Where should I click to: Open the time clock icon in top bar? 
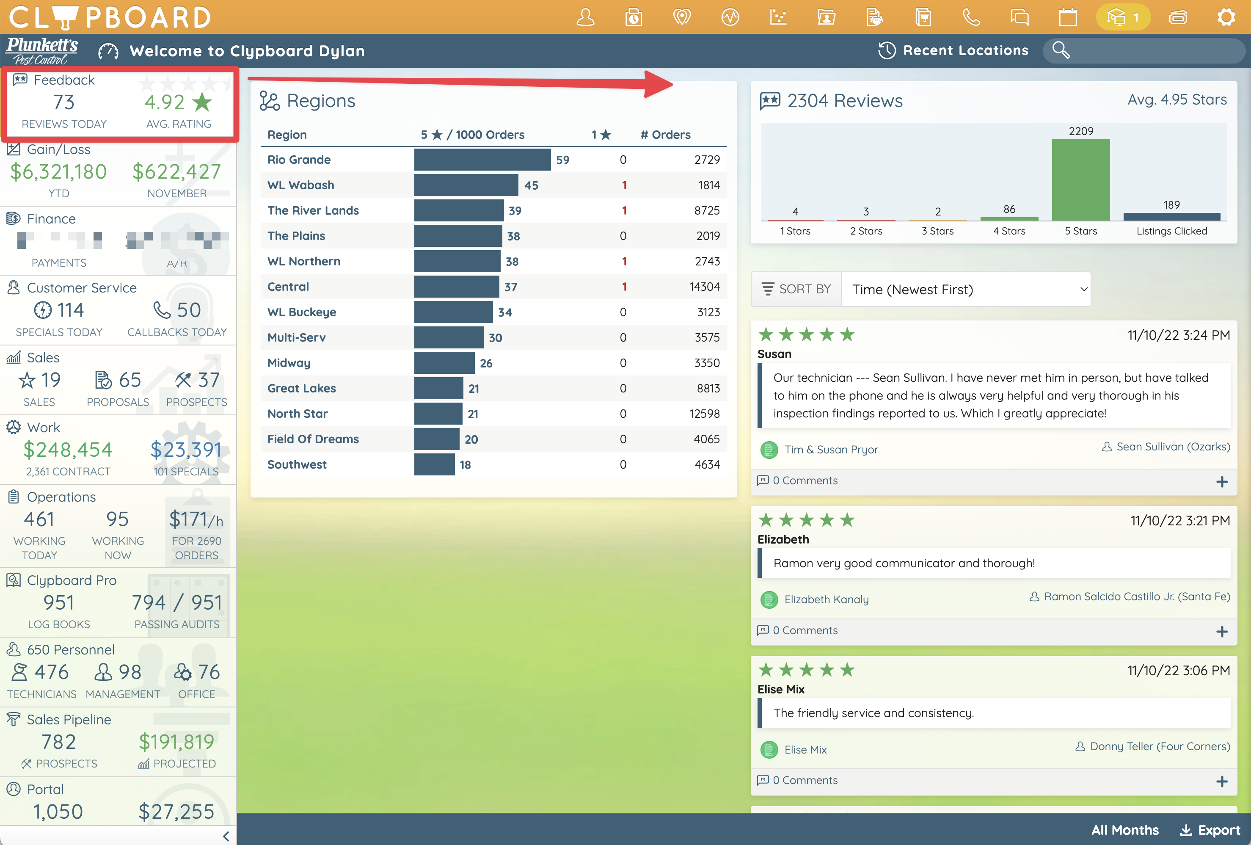634,17
